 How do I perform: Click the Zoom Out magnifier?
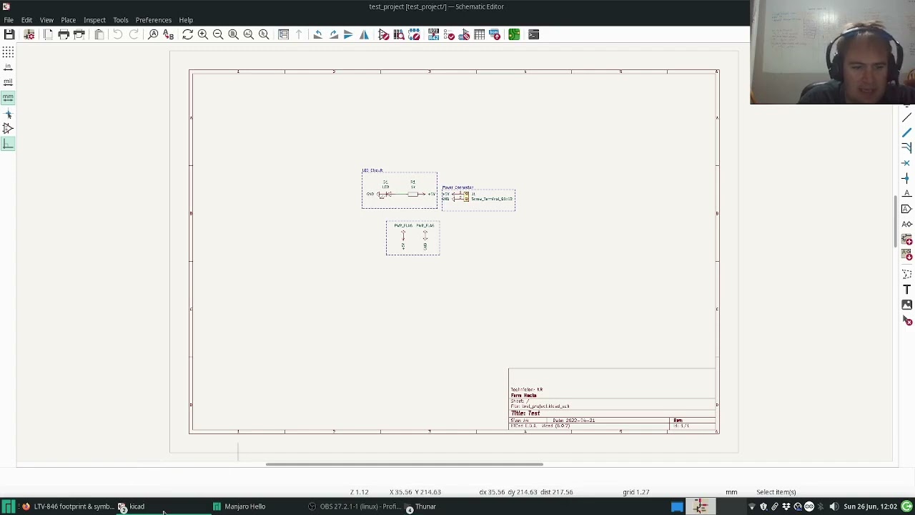click(218, 34)
